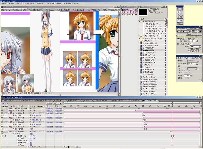The width and height of the screenshot is (203, 149).
Task: Toggle 現在の時間から checkbox
Action: [189, 49]
